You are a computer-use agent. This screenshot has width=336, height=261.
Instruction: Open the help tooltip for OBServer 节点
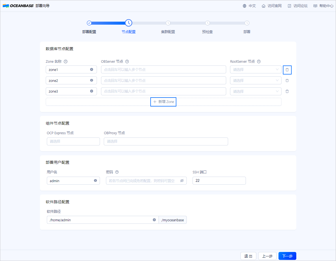click(127, 61)
